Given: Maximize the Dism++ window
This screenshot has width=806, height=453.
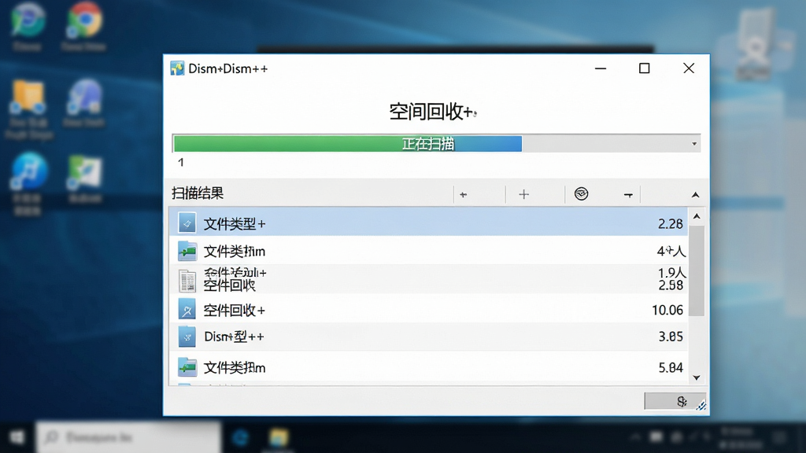Looking at the screenshot, I should point(644,68).
